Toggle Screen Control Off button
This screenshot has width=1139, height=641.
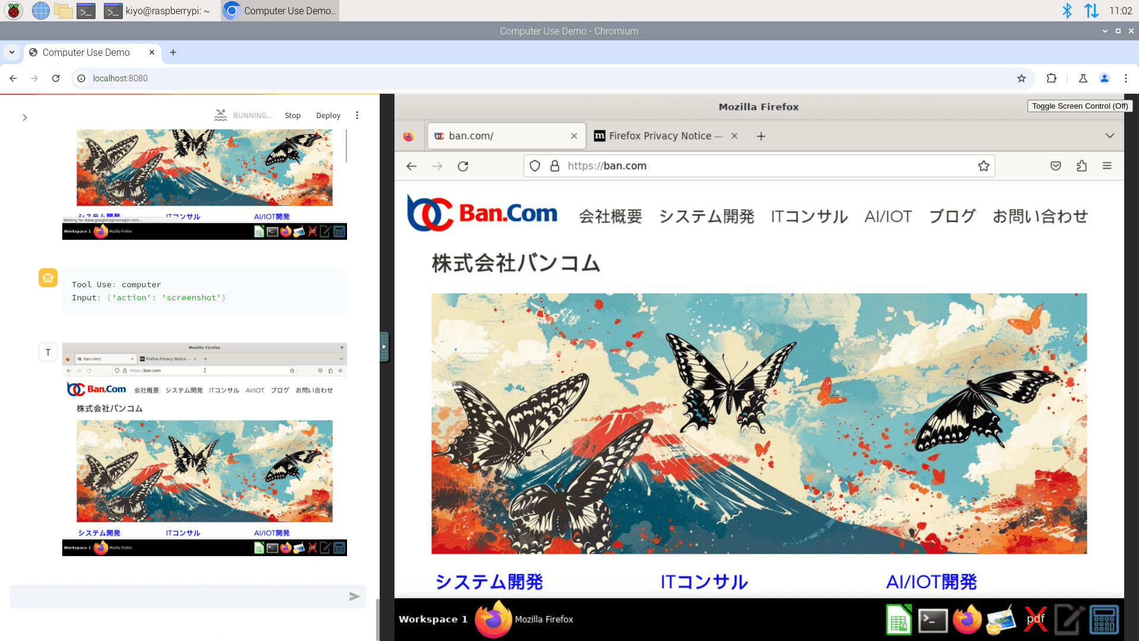1080,106
